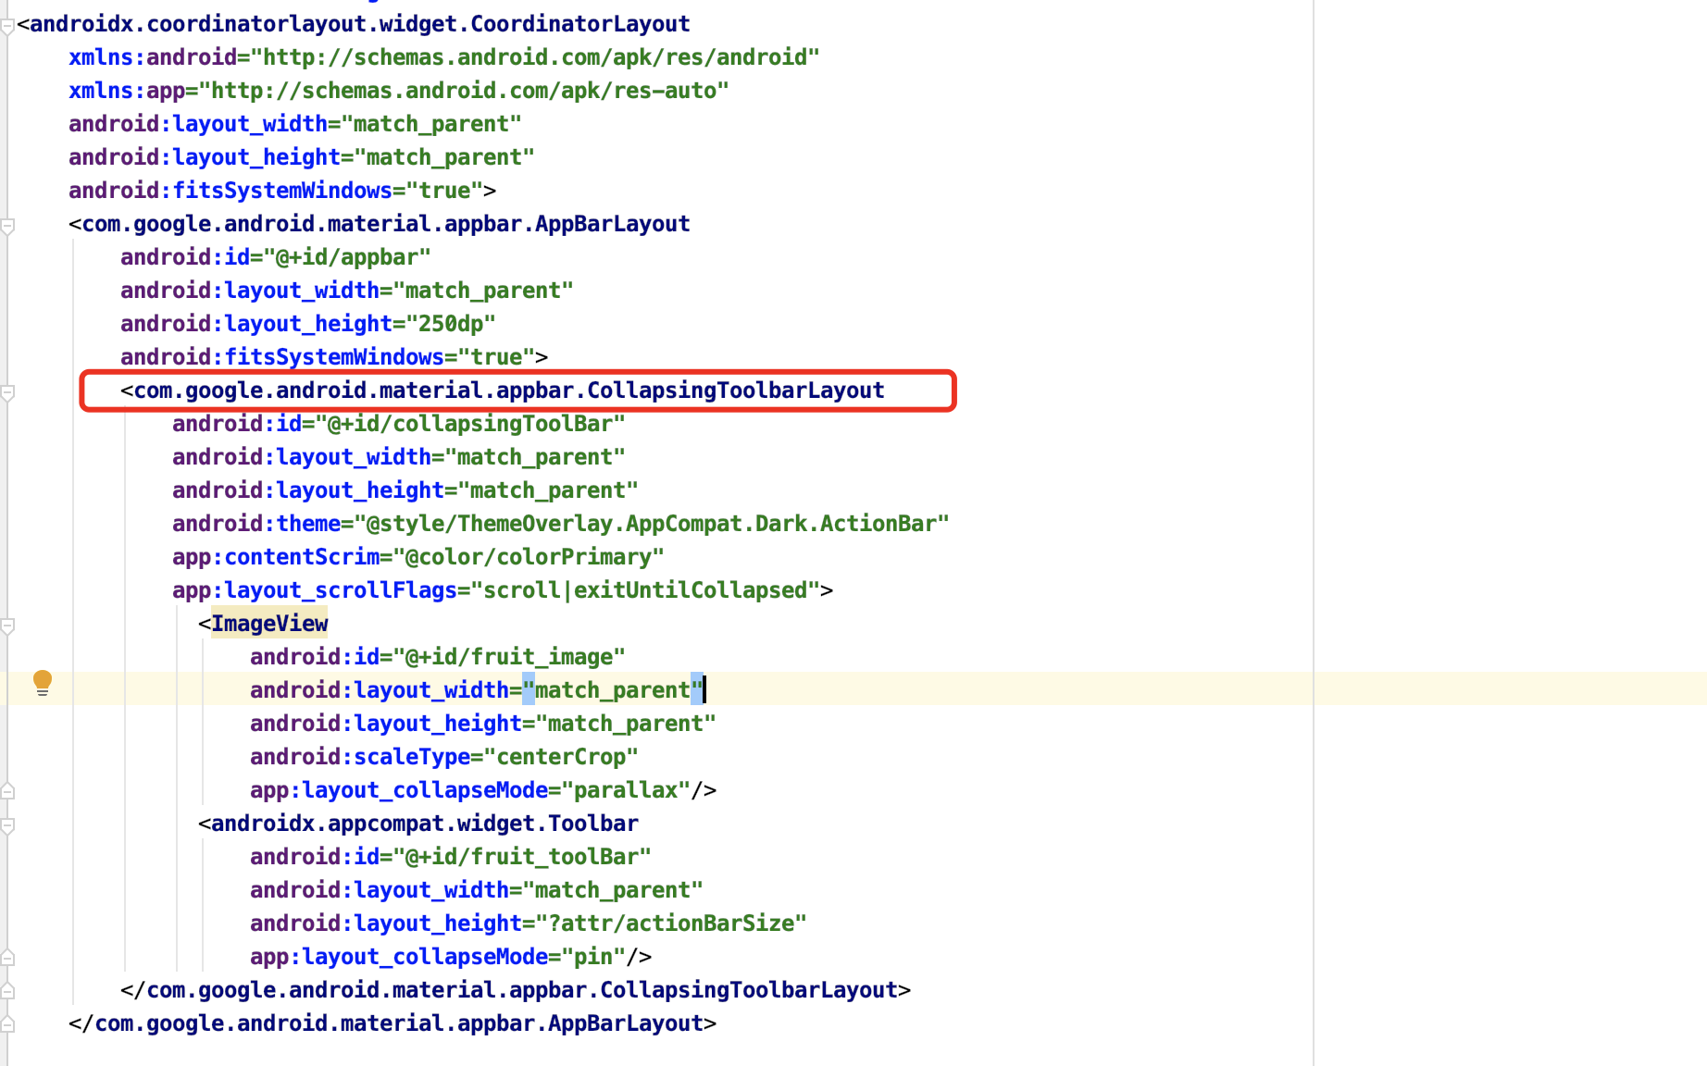Collapse the CoordinatorLayout root tag fold marker

pyautogui.click(x=7, y=27)
